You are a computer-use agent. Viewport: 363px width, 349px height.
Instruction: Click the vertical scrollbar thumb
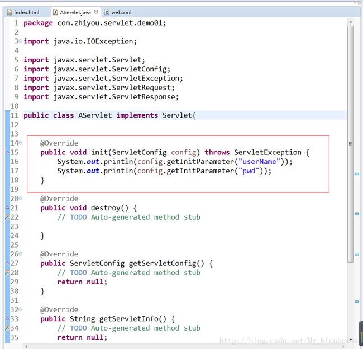pyautogui.click(x=351, y=144)
